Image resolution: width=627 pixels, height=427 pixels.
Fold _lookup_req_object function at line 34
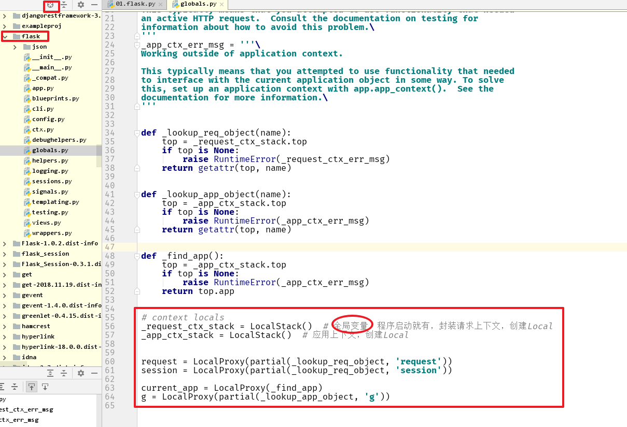[x=137, y=132]
